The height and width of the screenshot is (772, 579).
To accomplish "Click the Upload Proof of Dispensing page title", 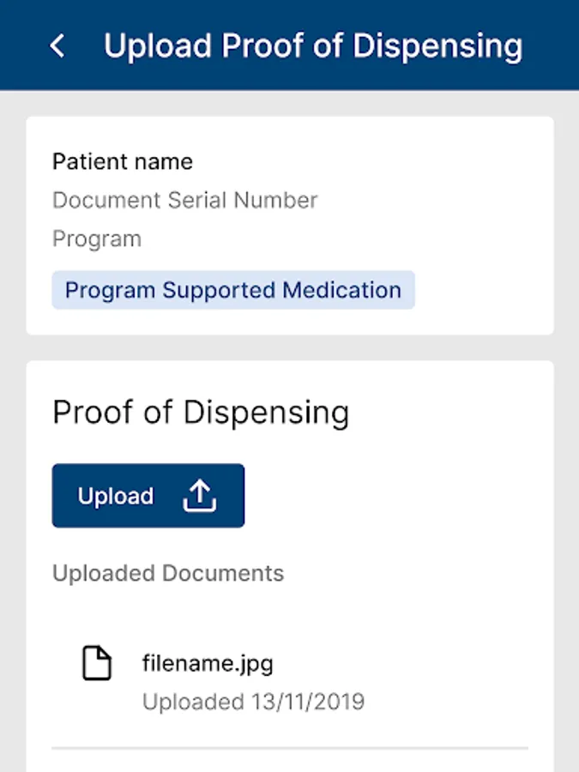I will [x=313, y=45].
